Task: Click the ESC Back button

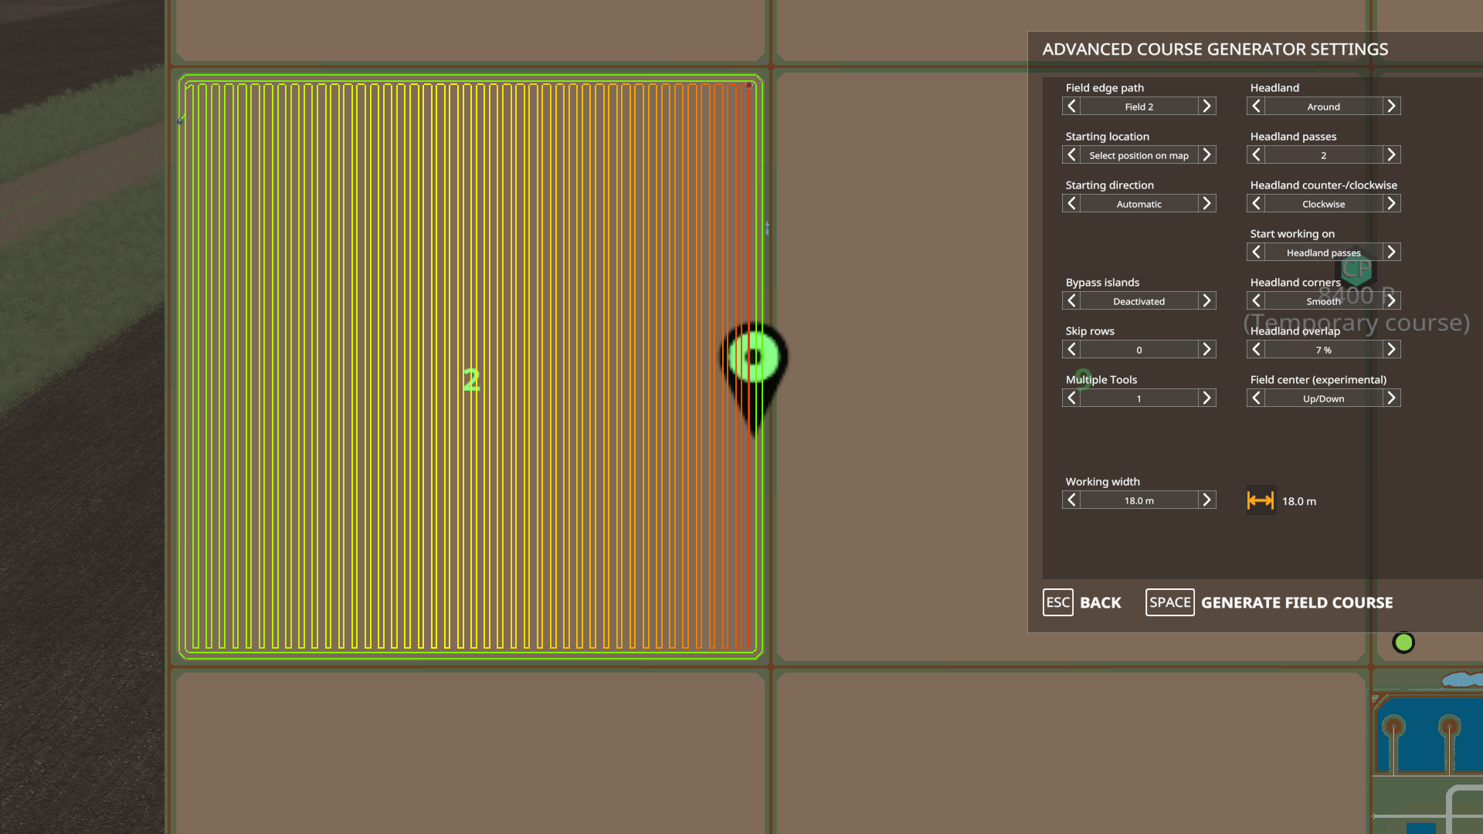Action: tap(1082, 602)
